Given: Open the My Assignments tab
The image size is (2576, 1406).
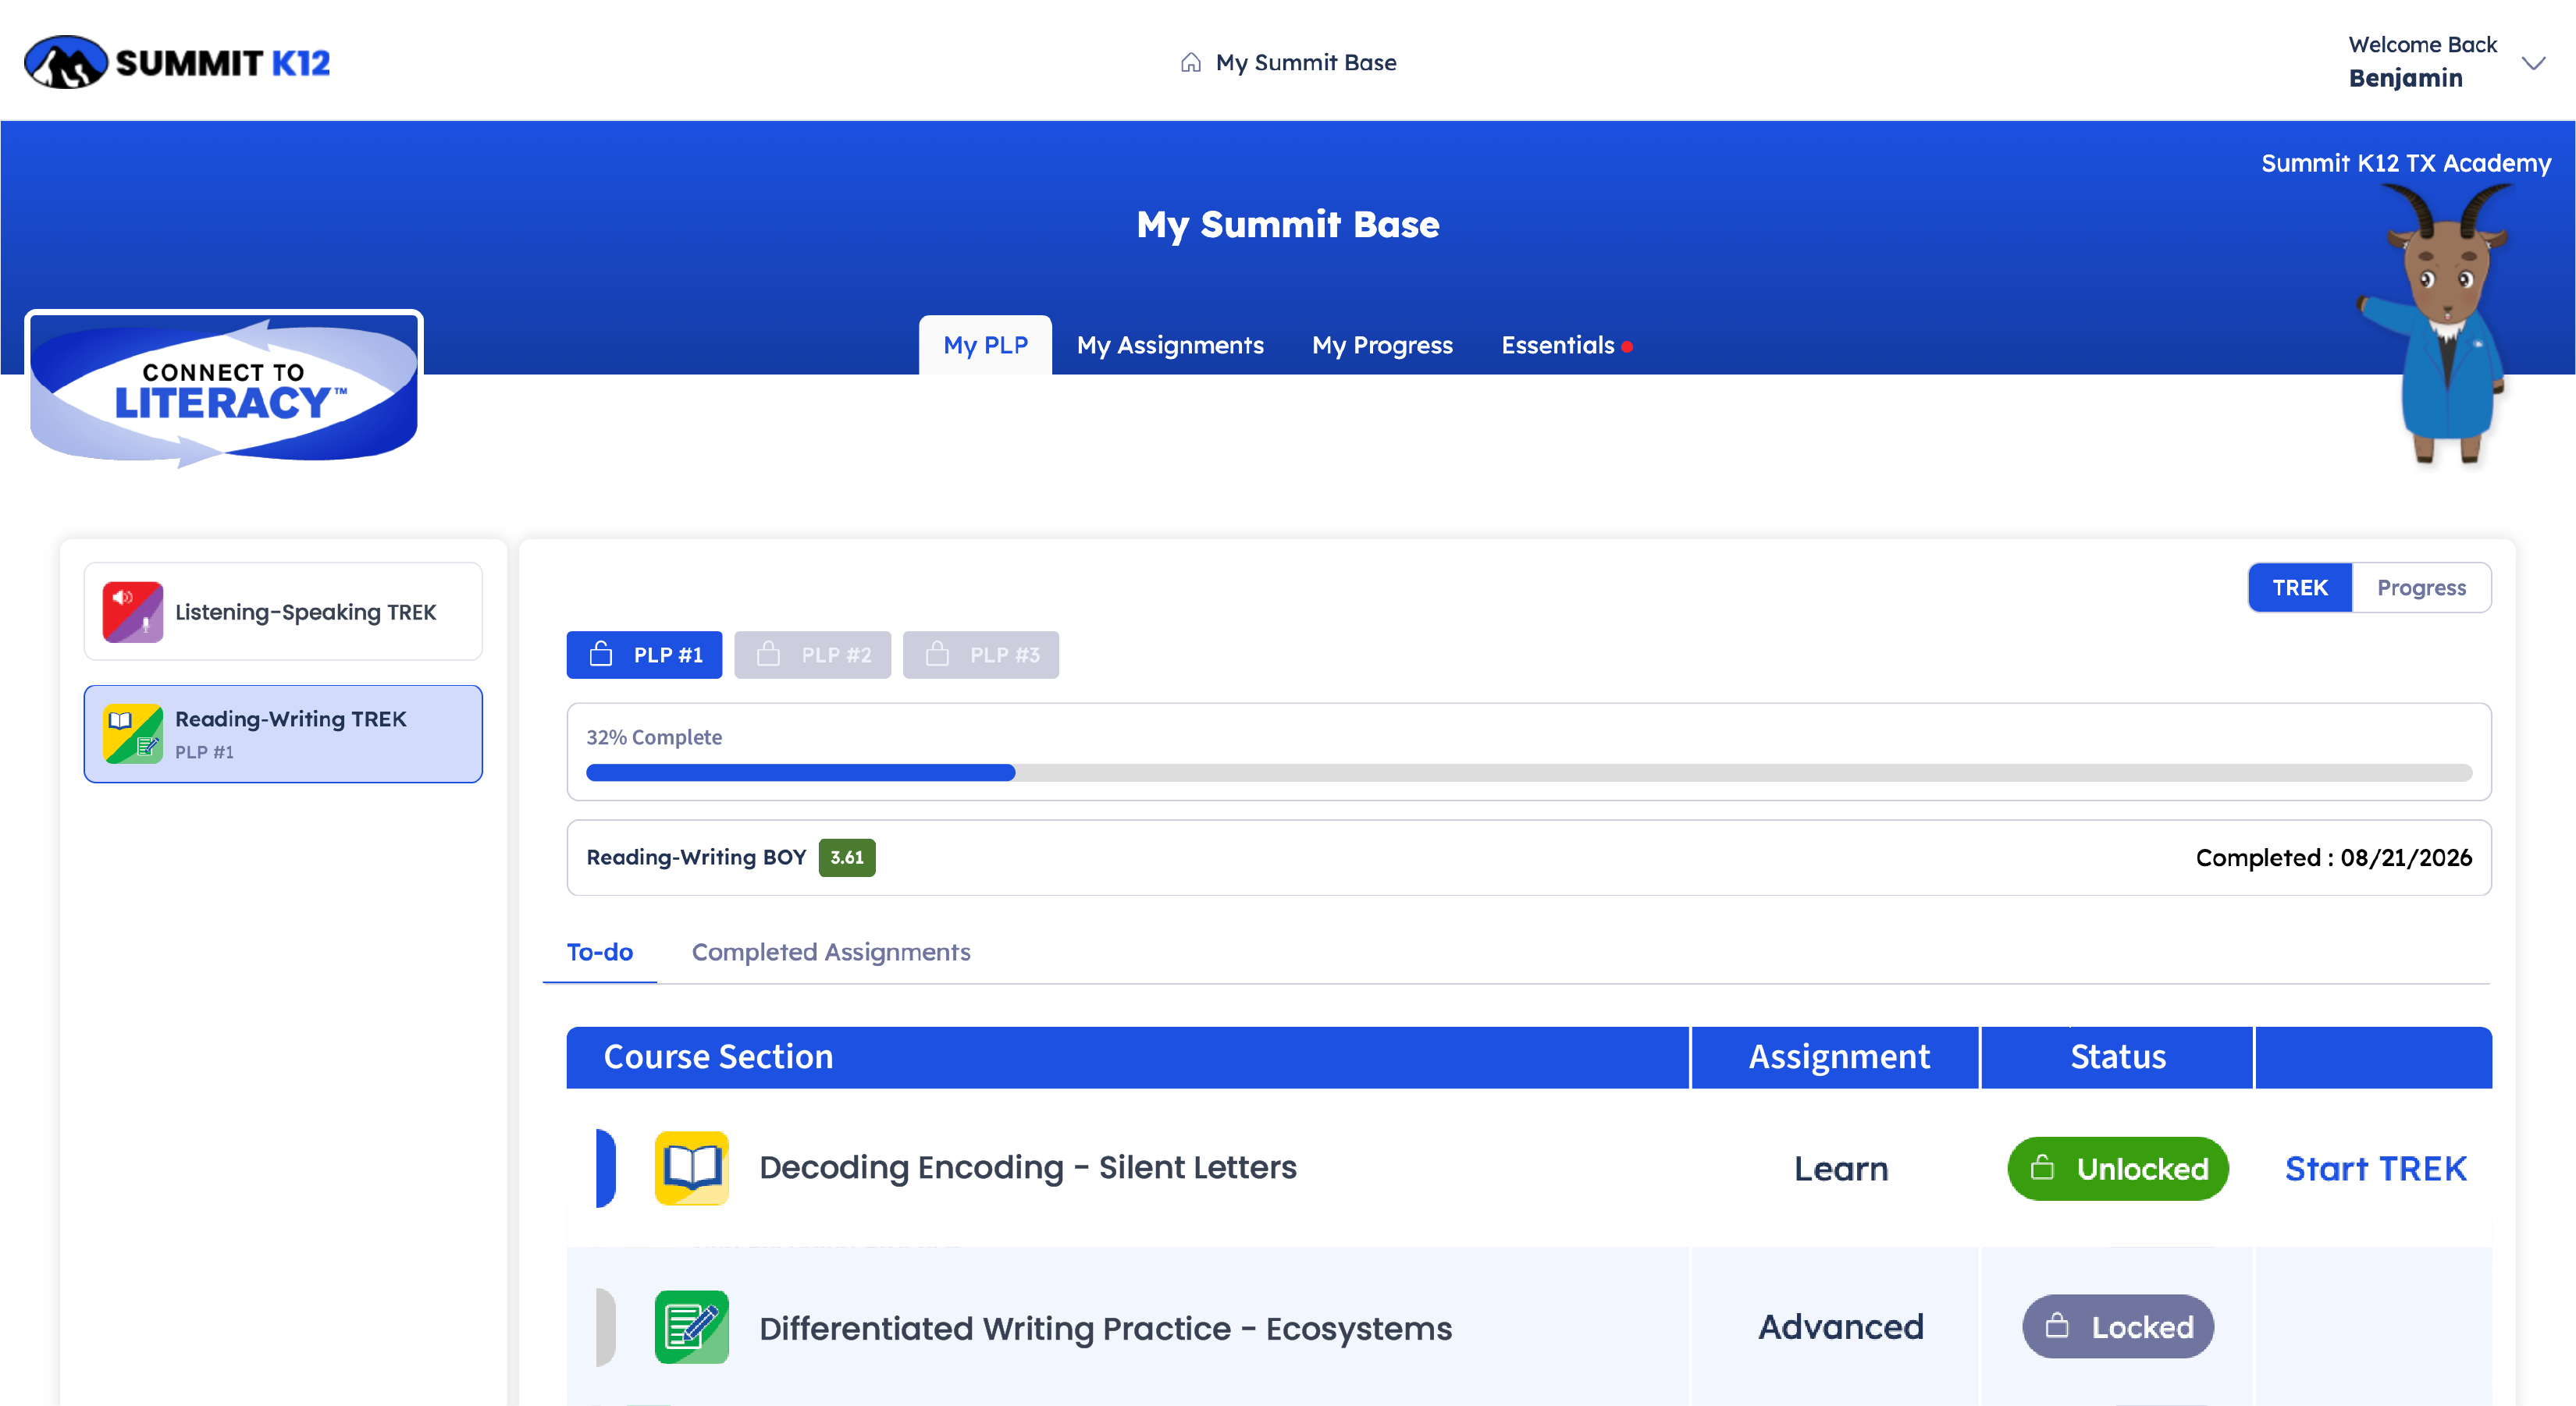Looking at the screenshot, I should (x=1170, y=345).
